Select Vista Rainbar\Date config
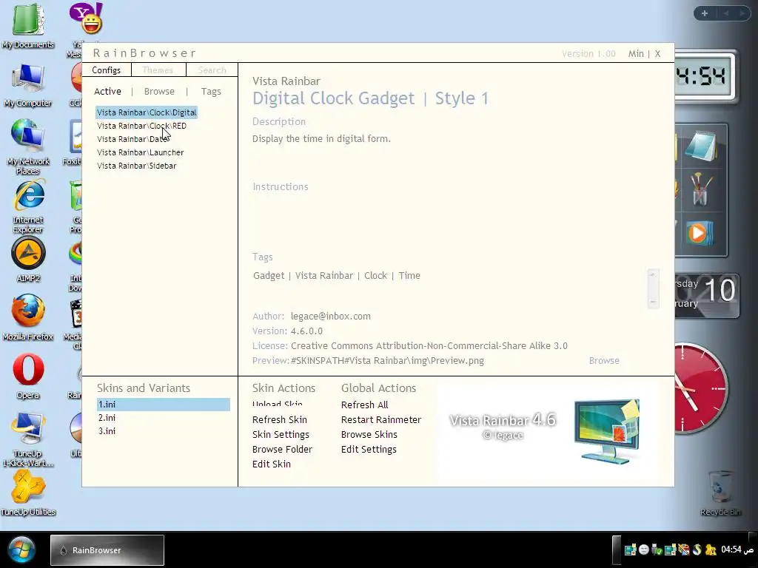 coord(133,139)
